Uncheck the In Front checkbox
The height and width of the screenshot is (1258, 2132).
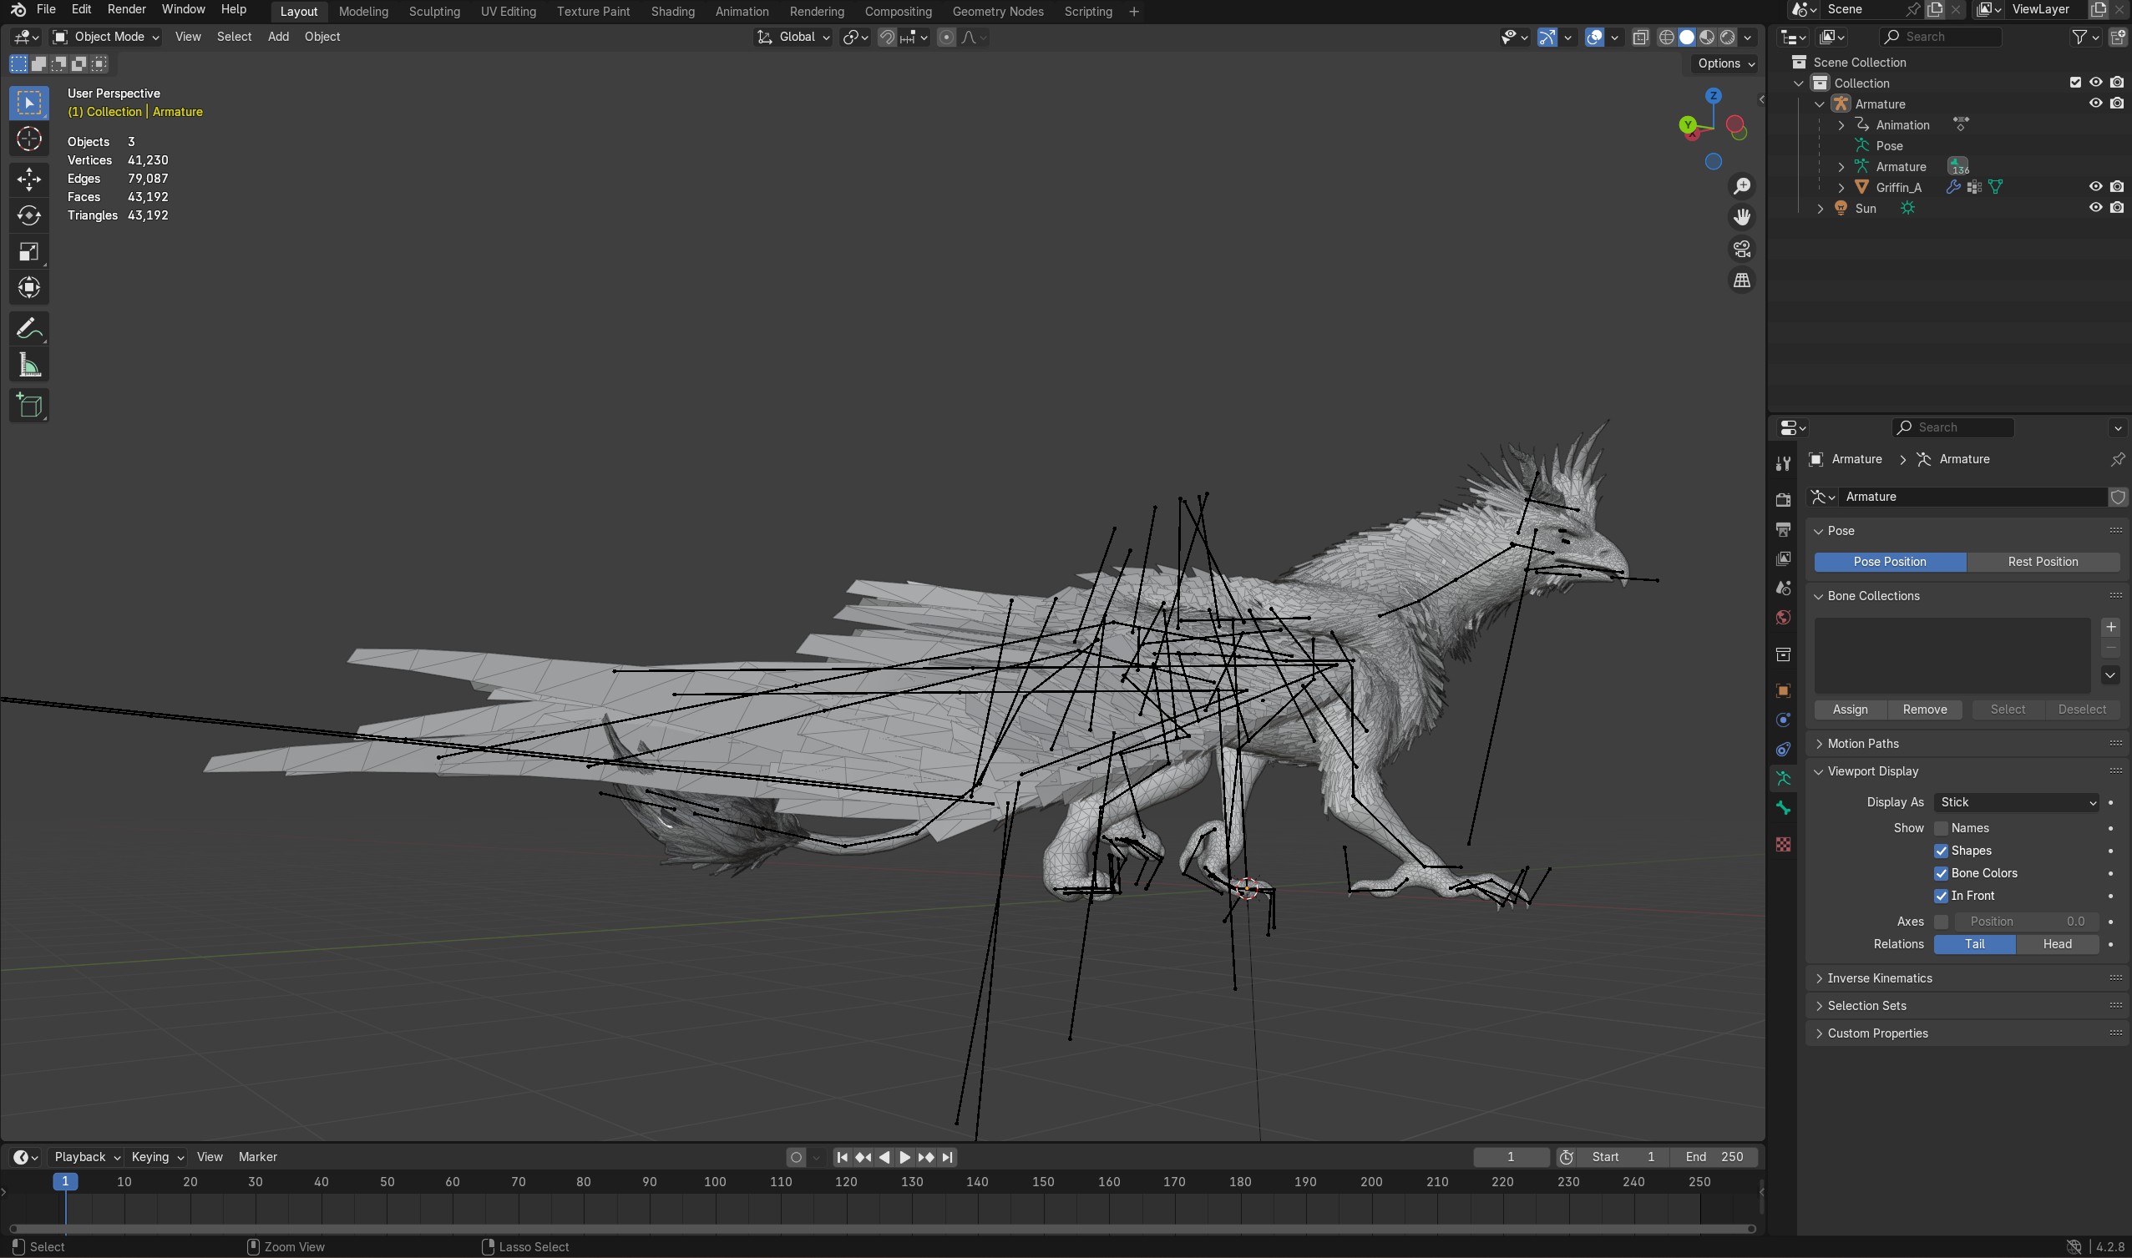point(1940,896)
